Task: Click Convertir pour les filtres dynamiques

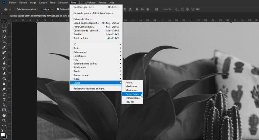Action: click(93, 13)
